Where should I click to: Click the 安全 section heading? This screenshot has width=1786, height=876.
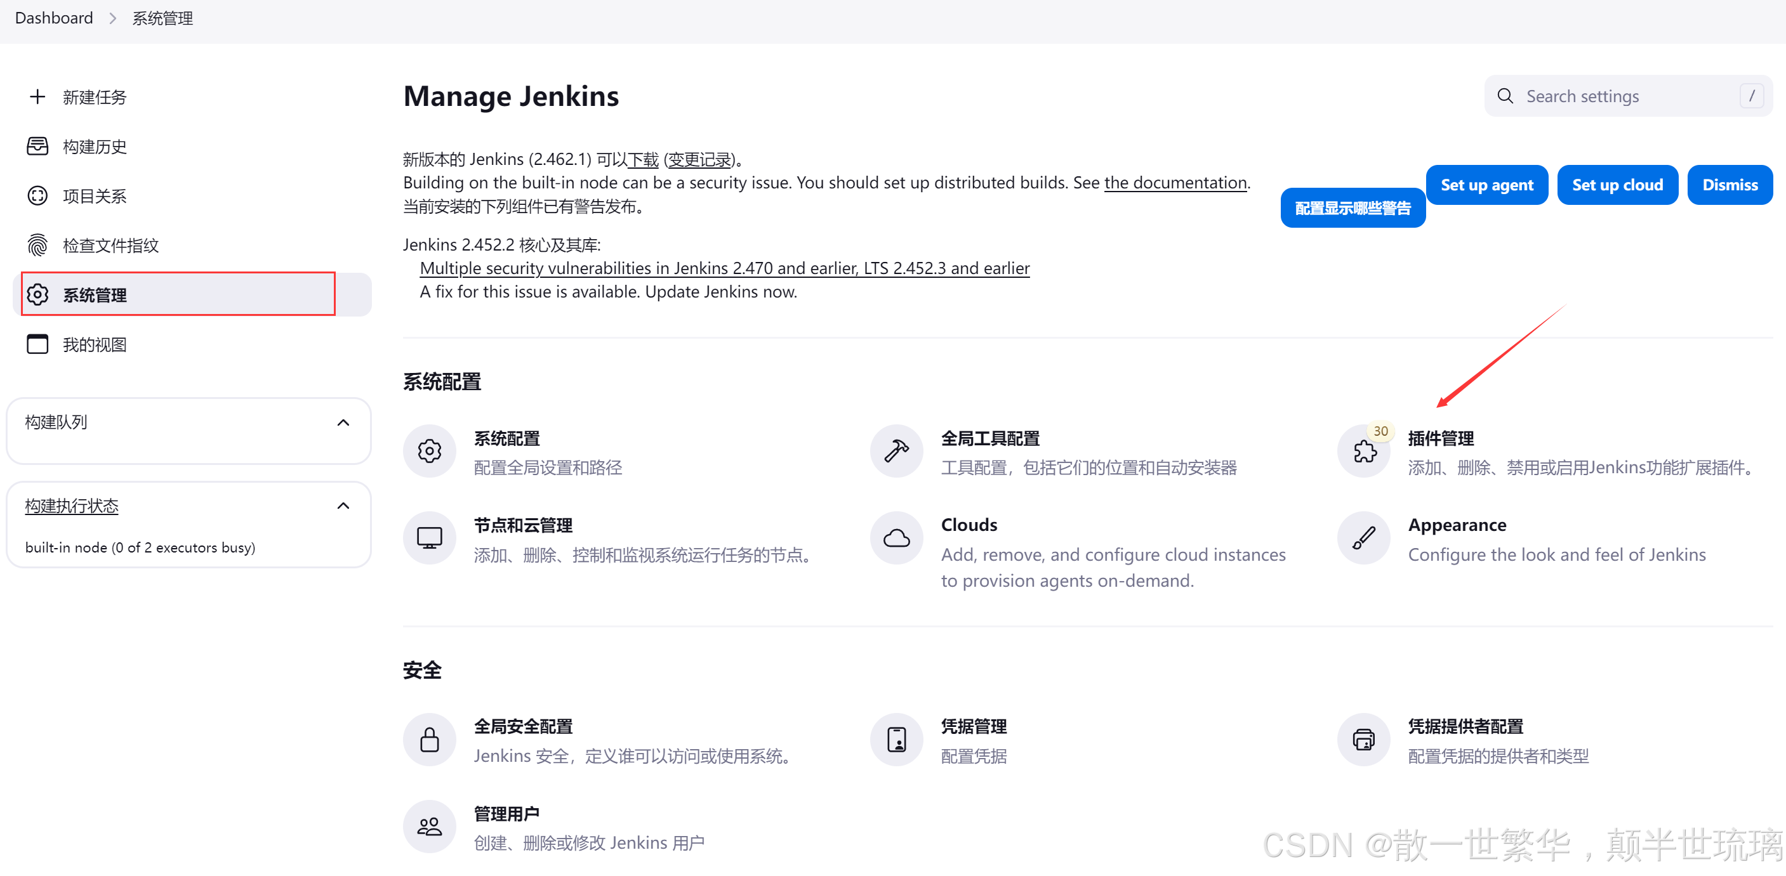click(x=422, y=670)
